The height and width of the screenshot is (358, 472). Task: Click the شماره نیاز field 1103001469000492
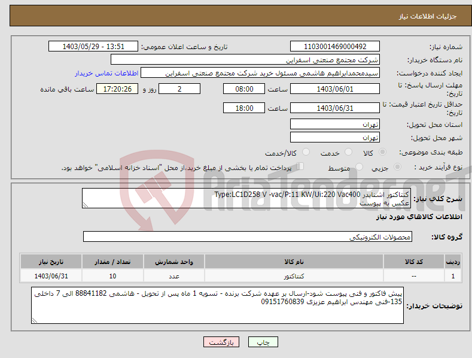[x=335, y=47]
